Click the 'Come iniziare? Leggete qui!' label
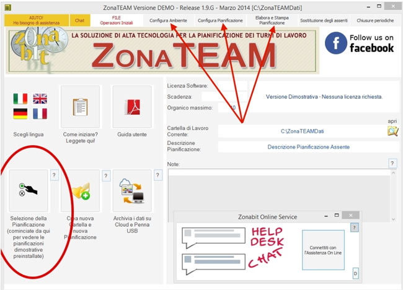This screenshot has height=290, width=403. pyautogui.click(x=81, y=138)
